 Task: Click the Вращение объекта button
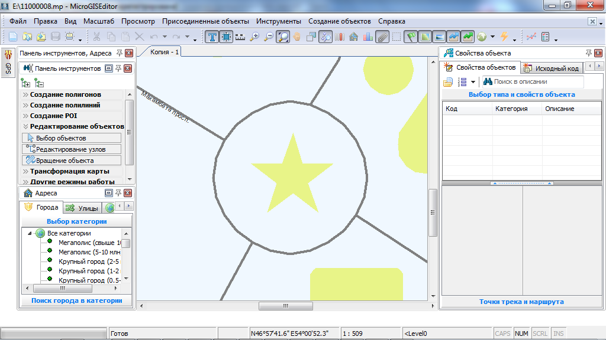(x=72, y=161)
